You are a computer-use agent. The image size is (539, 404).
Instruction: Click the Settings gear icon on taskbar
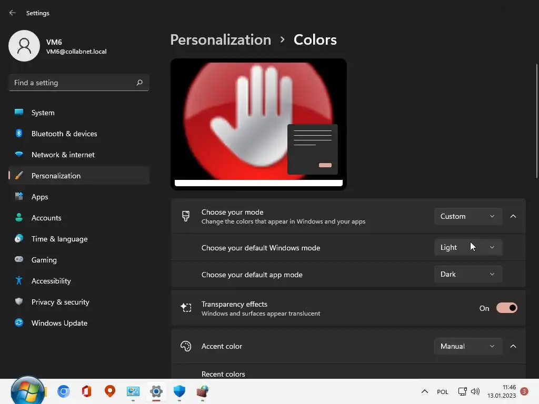[156, 391]
